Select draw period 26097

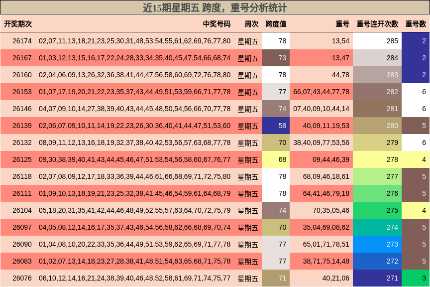point(22,227)
